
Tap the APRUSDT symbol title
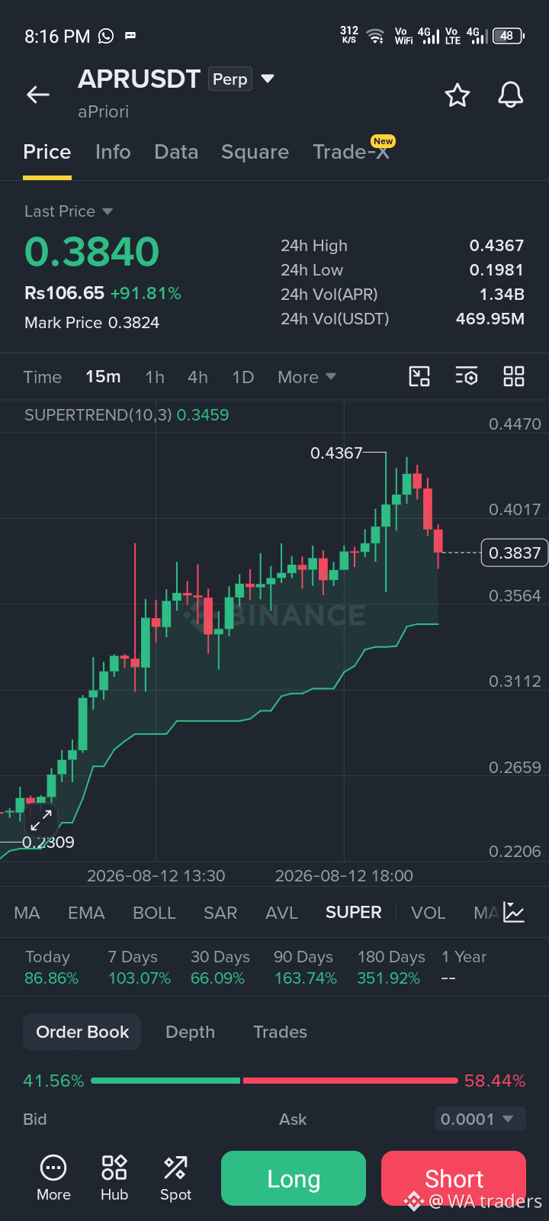(139, 79)
